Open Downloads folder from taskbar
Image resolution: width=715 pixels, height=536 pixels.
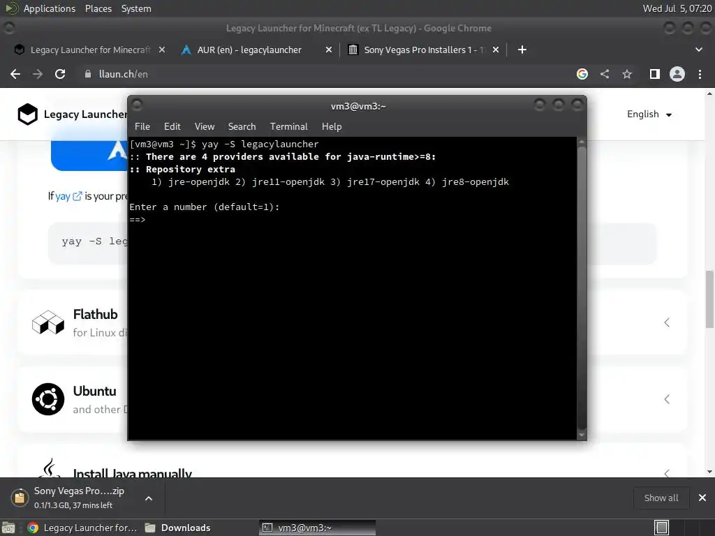coord(178,528)
